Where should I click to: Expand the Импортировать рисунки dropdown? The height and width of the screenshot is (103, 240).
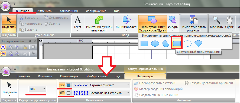[194, 29]
